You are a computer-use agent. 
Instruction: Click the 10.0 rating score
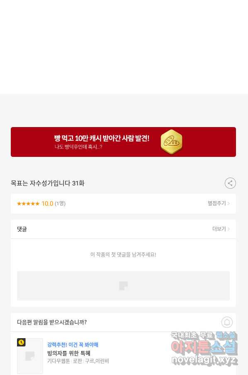47,204
